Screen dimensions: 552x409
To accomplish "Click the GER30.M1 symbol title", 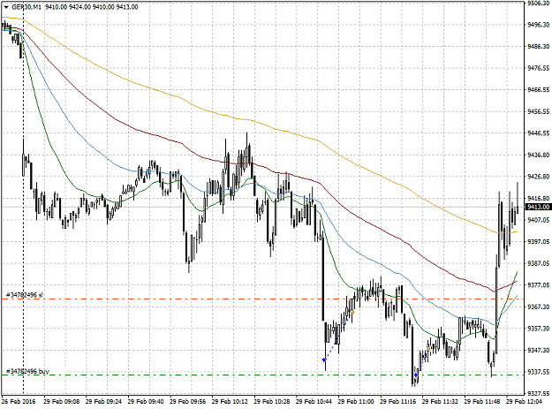I will pyautogui.click(x=26, y=7).
